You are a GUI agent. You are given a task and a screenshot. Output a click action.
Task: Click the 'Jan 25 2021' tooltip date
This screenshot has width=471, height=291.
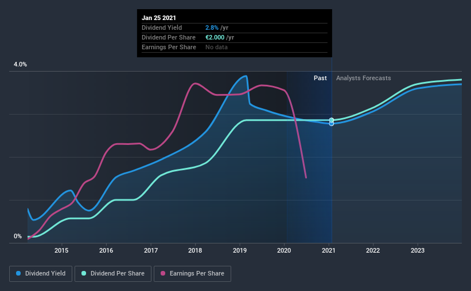pyautogui.click(x=158, y=18)
